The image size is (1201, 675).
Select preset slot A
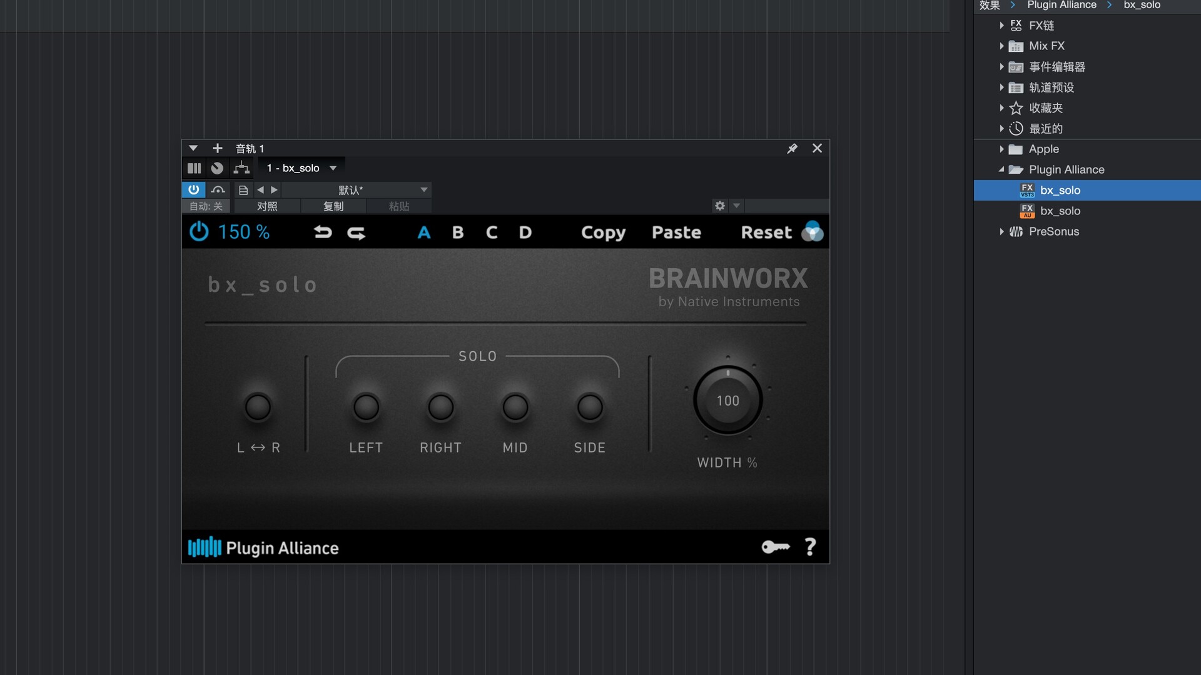pyautogui.click(x=424, y=232)
